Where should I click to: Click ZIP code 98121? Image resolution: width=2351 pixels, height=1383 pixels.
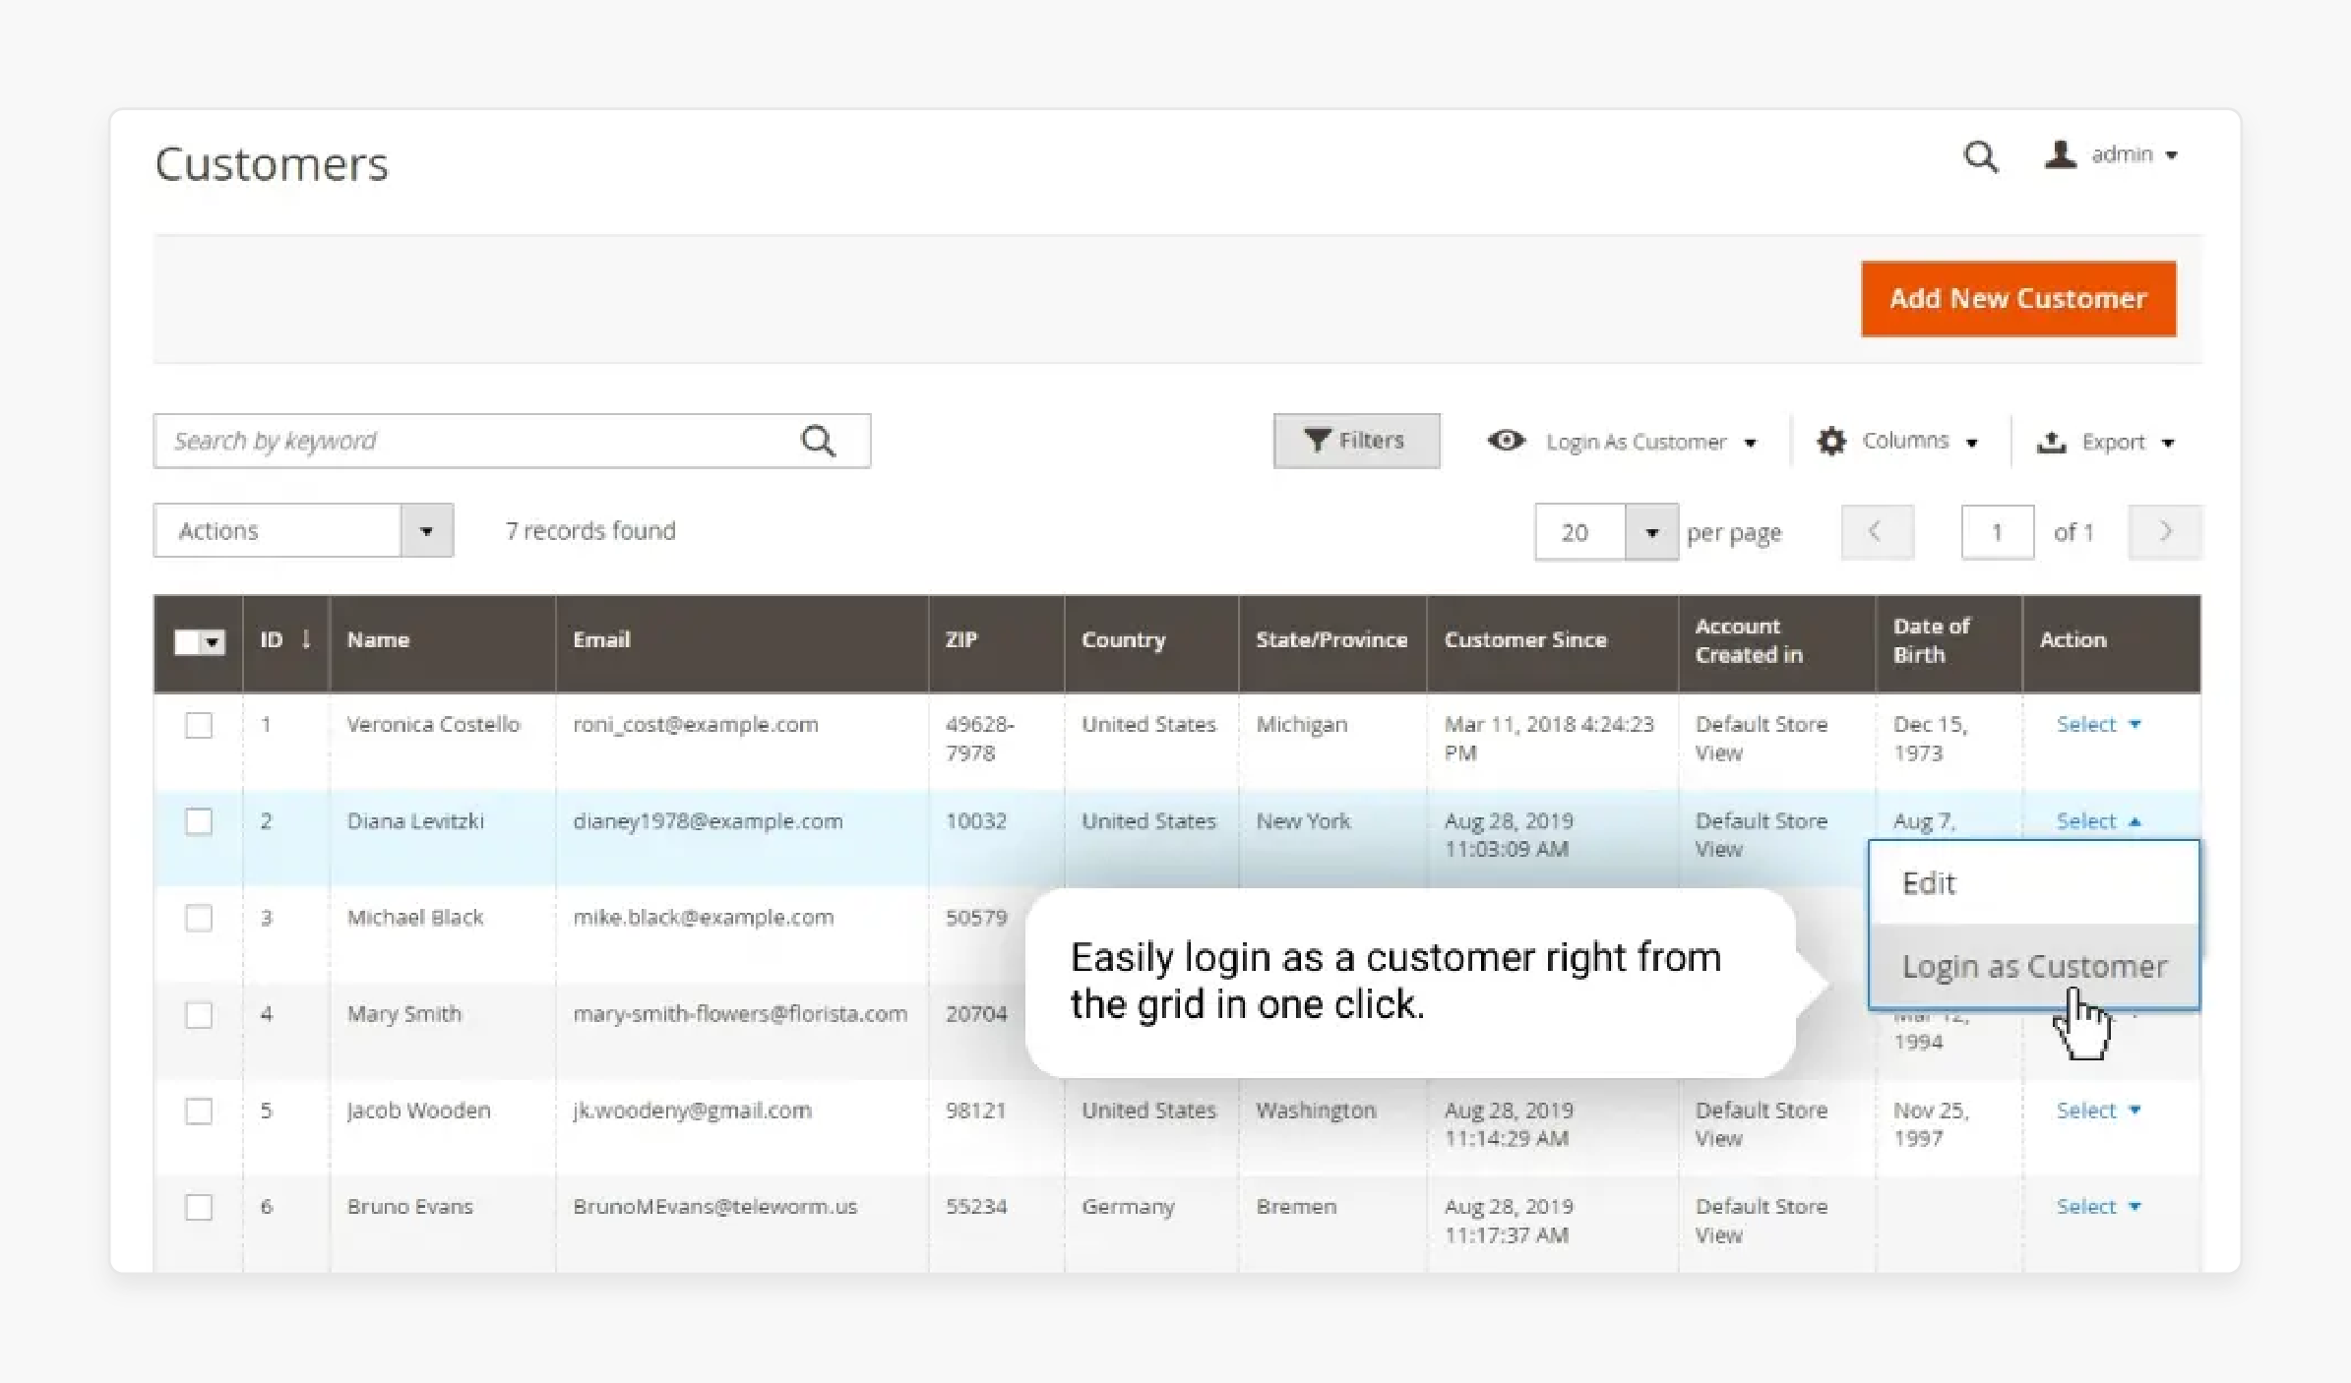pos(975,1110)
